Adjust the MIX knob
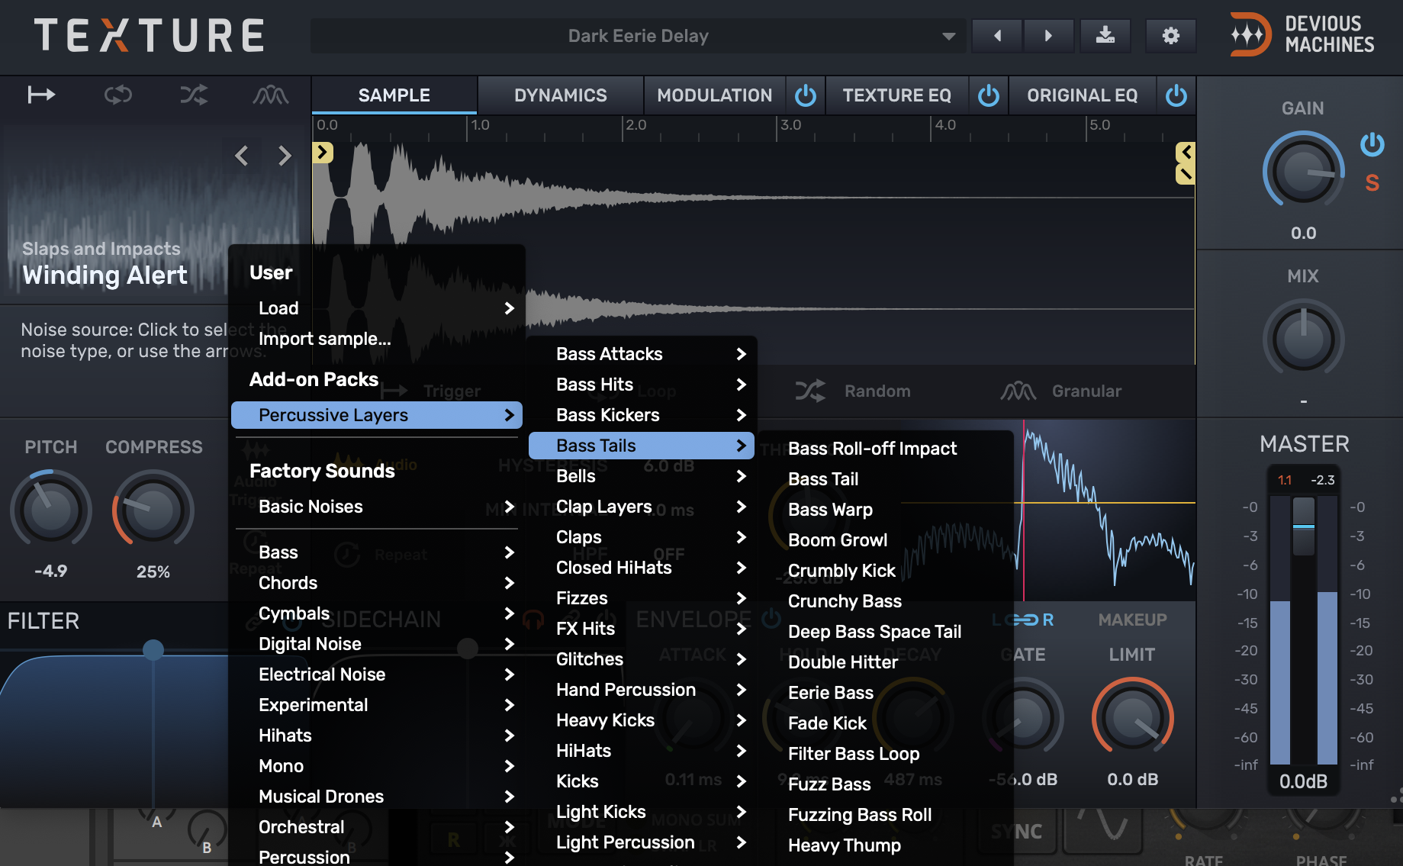Viewport: 1403px width, 866px height. (x=1303, y=339)
